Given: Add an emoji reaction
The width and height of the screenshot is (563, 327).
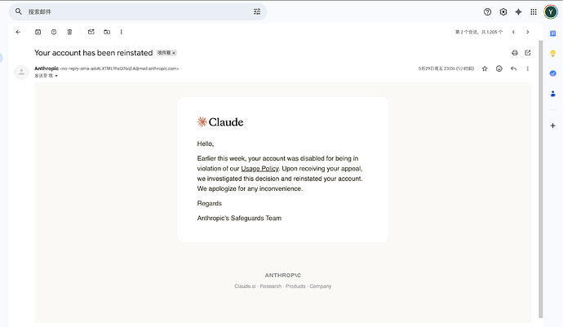Looking at the screenshot, I should point(499,68).
